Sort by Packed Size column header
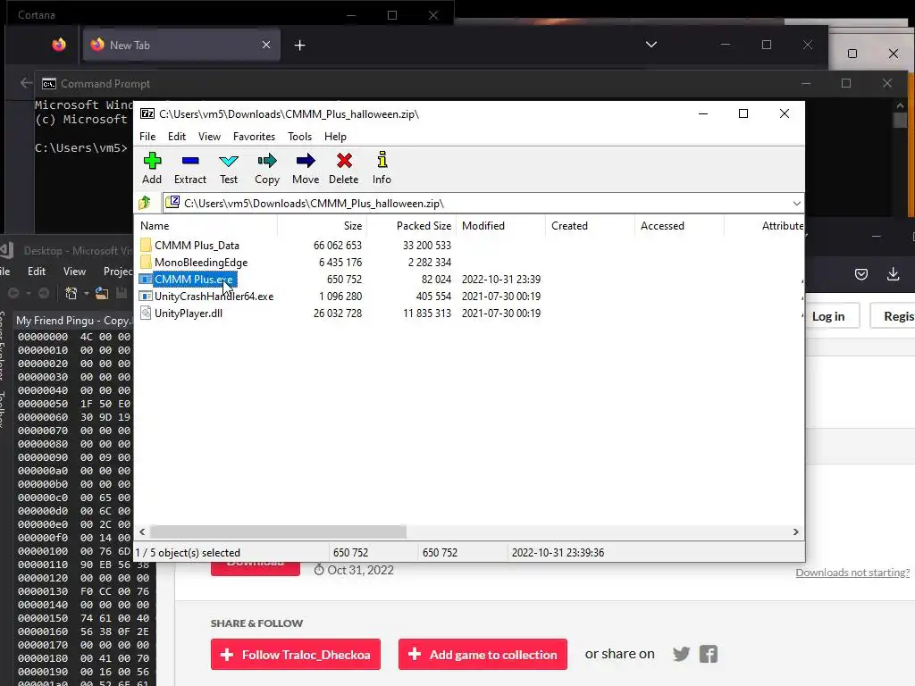Image resolution: width=915 pixels, height=686 pixels. 411,226
